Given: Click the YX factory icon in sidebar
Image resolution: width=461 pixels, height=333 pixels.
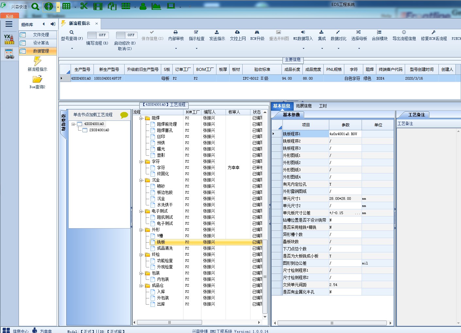Looking at the screenshot, I should tap(9, 39).
